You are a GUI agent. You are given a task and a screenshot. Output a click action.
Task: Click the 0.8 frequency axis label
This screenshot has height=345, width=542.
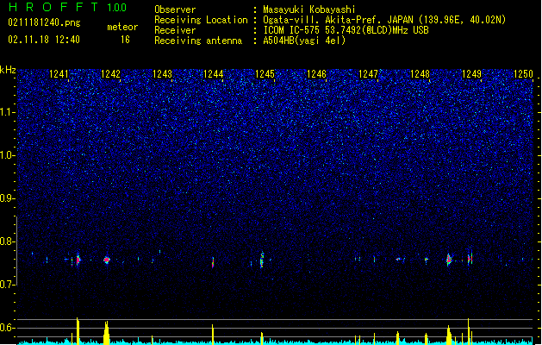point(7,241)
